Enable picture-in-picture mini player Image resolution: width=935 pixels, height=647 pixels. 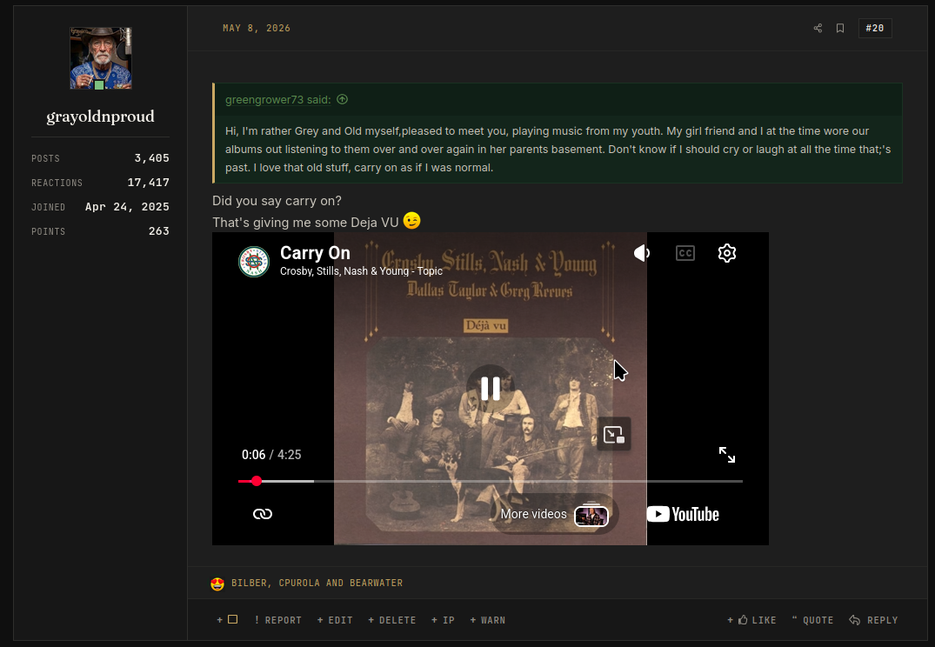pyautogui.click(x=613, y=434)
